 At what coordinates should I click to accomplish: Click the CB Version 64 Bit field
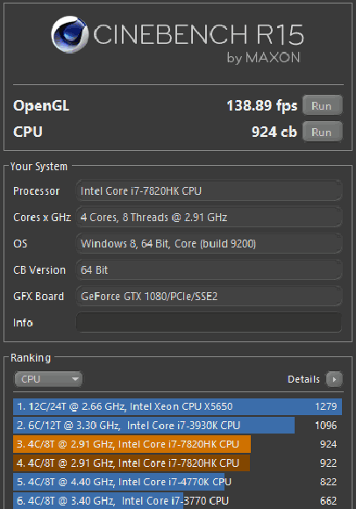[209, 269]
